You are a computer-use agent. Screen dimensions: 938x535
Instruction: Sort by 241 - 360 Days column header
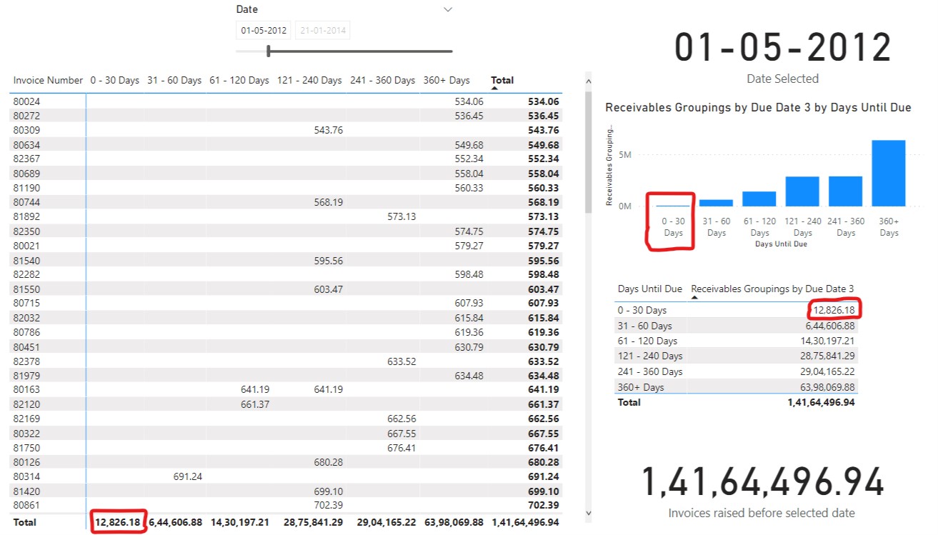tap(382, 80)
